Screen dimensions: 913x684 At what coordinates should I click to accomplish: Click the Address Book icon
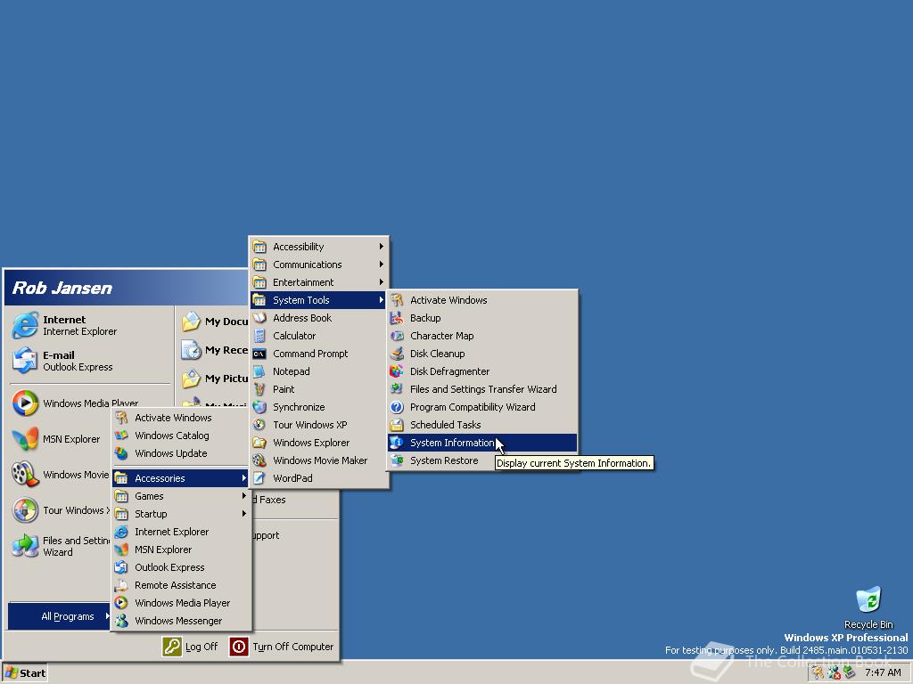(x=259, y=318)
